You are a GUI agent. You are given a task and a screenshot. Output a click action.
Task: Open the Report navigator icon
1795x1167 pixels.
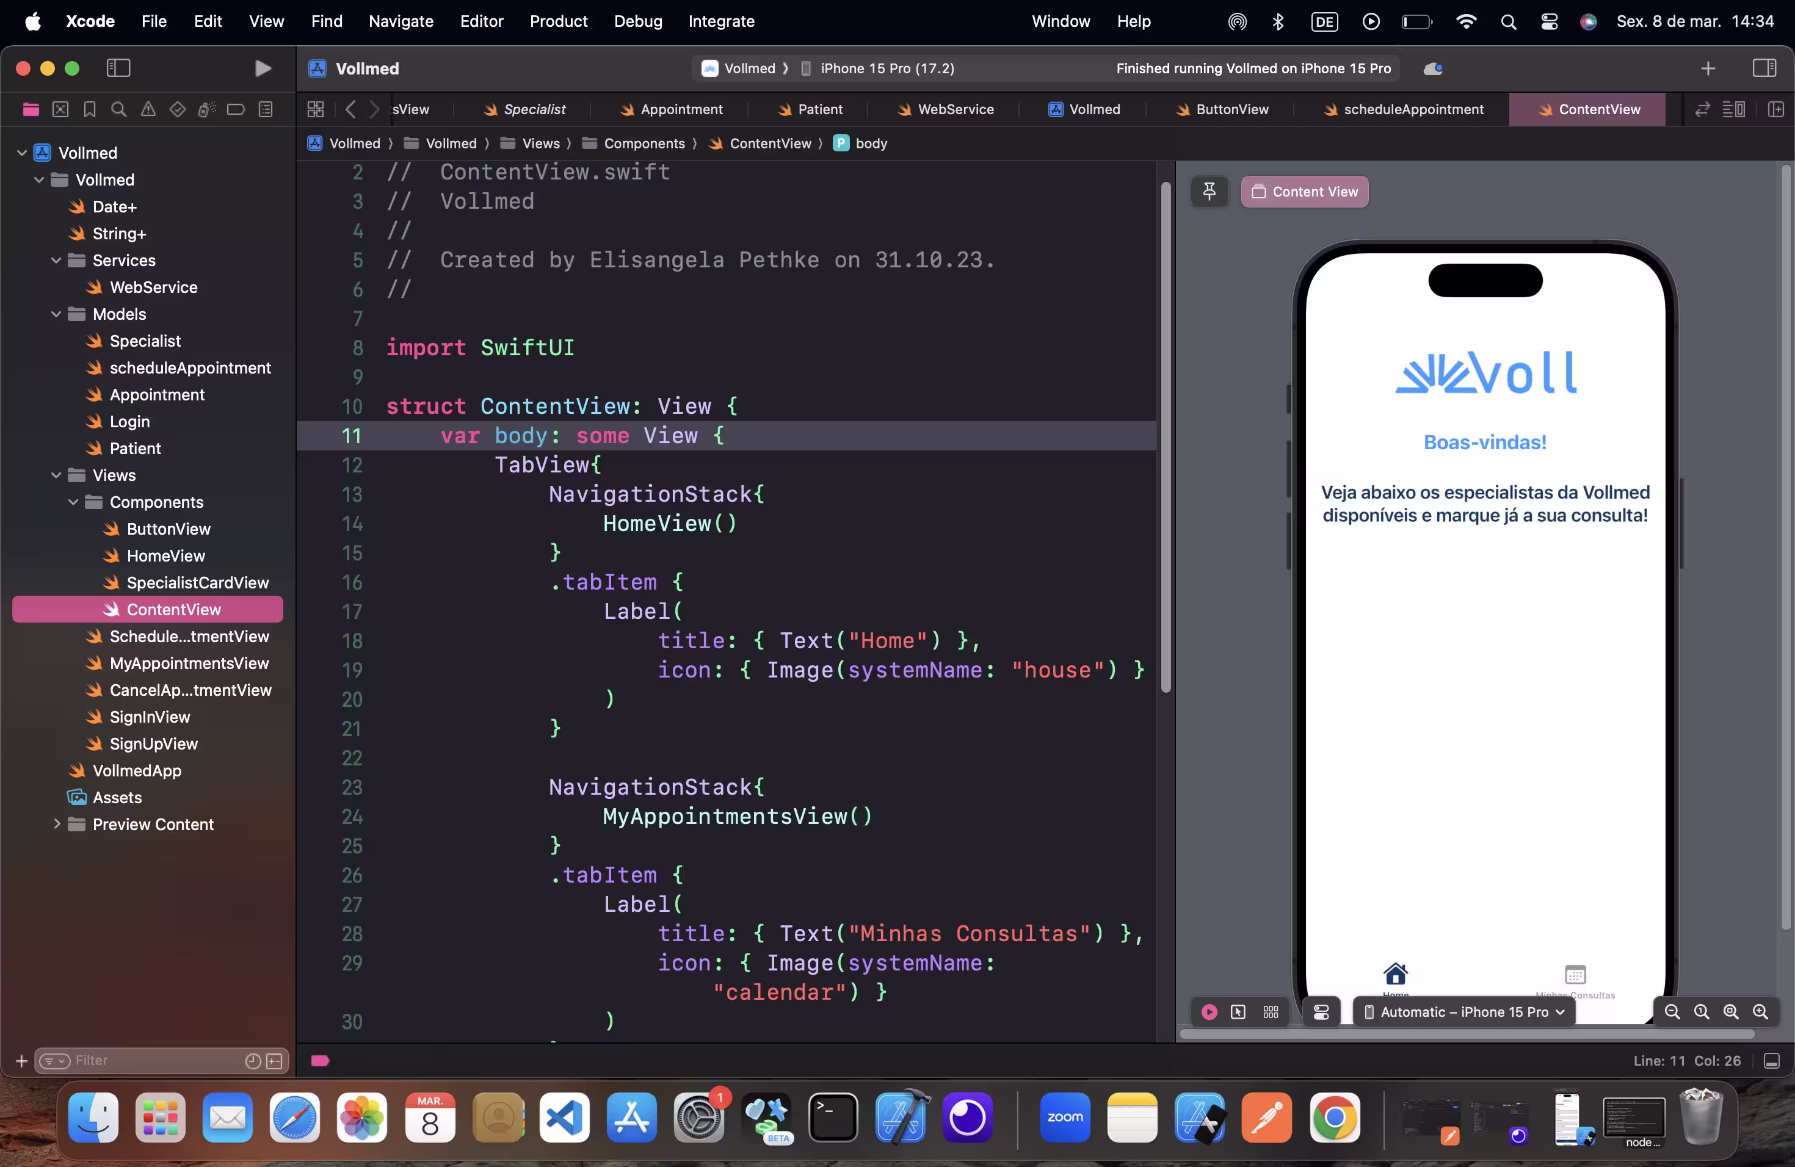[x=266, y=109]
